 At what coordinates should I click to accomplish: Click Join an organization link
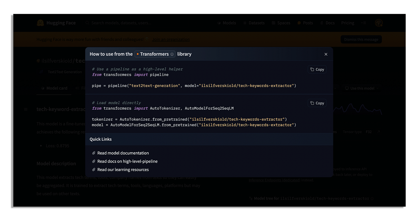(171, 39)
